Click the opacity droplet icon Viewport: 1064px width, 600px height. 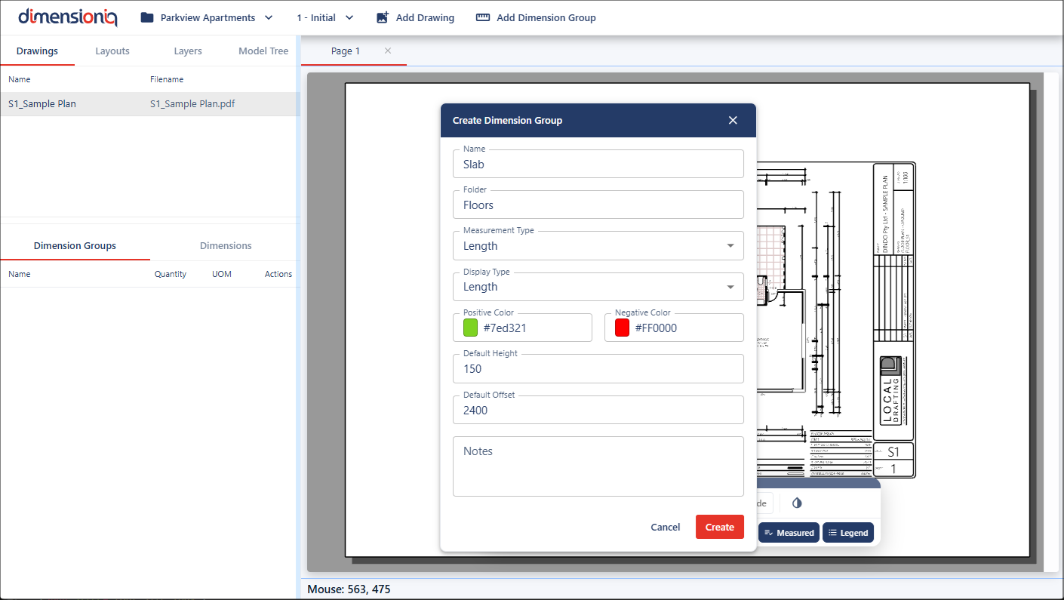coord(797,503)
